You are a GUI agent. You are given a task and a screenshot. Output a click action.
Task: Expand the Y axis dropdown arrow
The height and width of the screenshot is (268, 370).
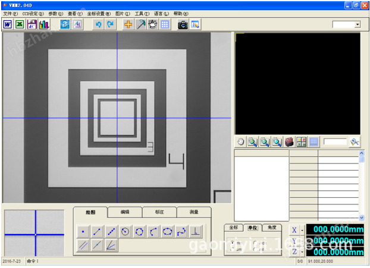pos(302,241)
